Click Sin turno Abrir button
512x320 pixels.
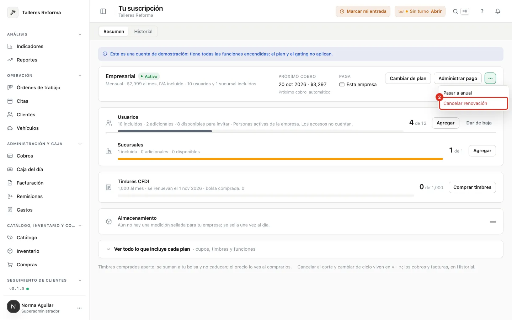click(420, 11)
